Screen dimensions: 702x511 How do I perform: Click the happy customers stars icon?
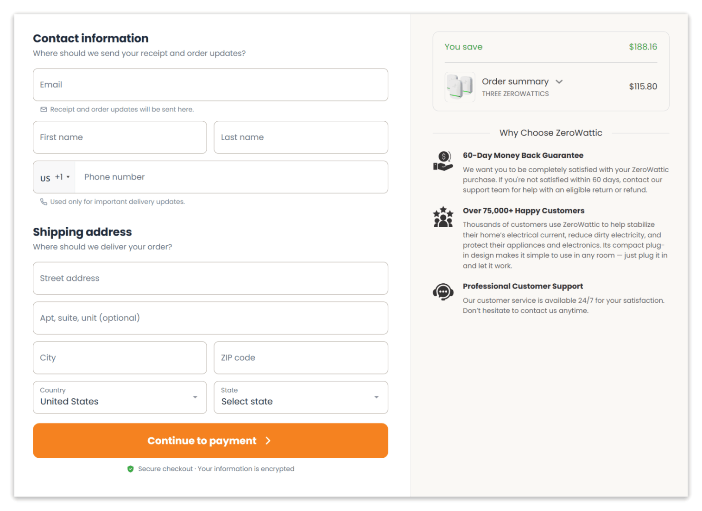tap(443, 217)
